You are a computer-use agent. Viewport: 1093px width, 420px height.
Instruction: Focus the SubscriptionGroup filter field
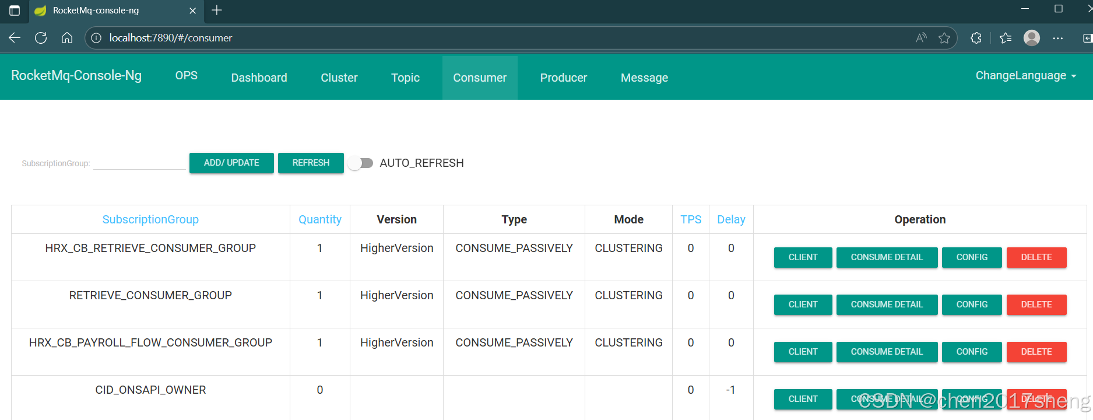[x=139, y=163]
